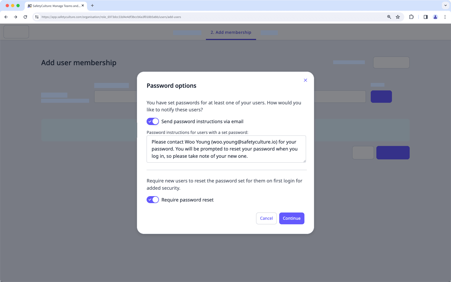Viewport: 451px width, 282px height.
Task: Click the Cancel button
Action: [266, 218]
